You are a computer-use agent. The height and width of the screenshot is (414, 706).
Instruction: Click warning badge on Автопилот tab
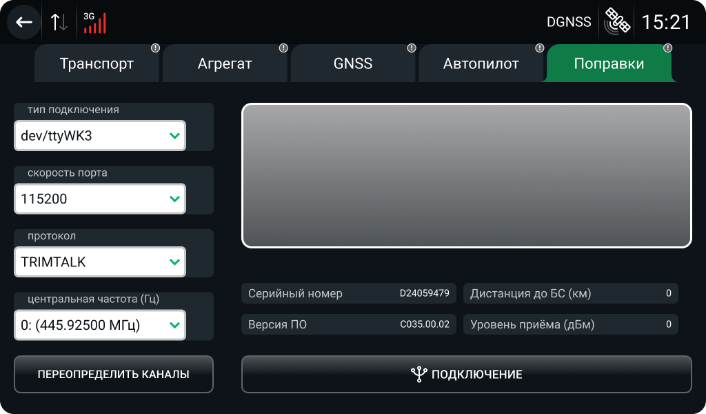(540, 48)
